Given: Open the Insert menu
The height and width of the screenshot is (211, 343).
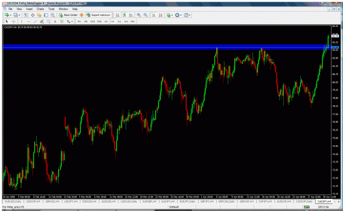Looking at the screenshot, I should (x=29, y=9).
